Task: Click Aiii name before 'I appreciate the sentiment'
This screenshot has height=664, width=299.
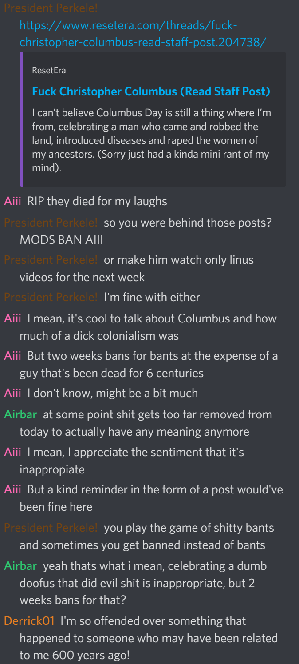Action: pos(12,452)
